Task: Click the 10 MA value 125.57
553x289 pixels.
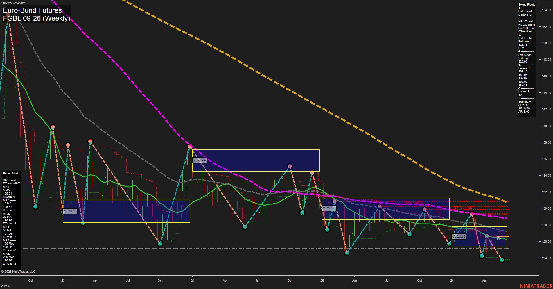Action: click(8, 207)
